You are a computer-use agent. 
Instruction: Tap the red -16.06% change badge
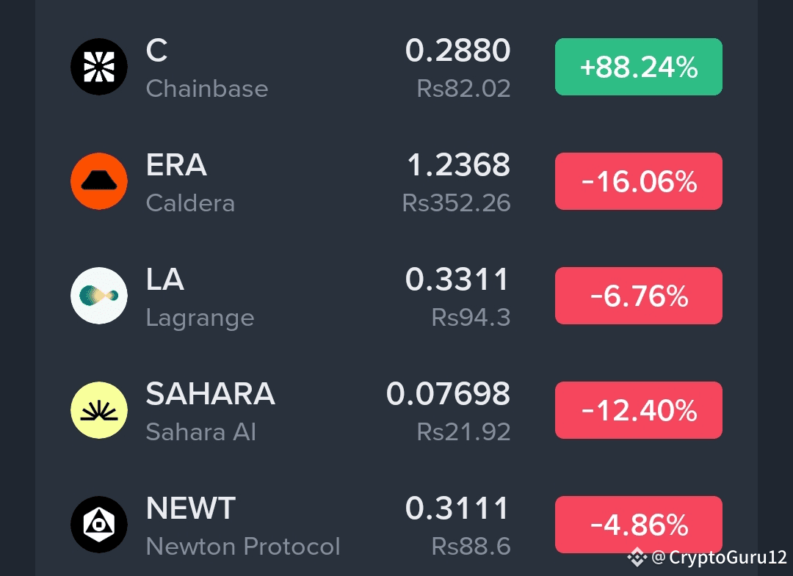pyautogui.click(x=639, y=181)
